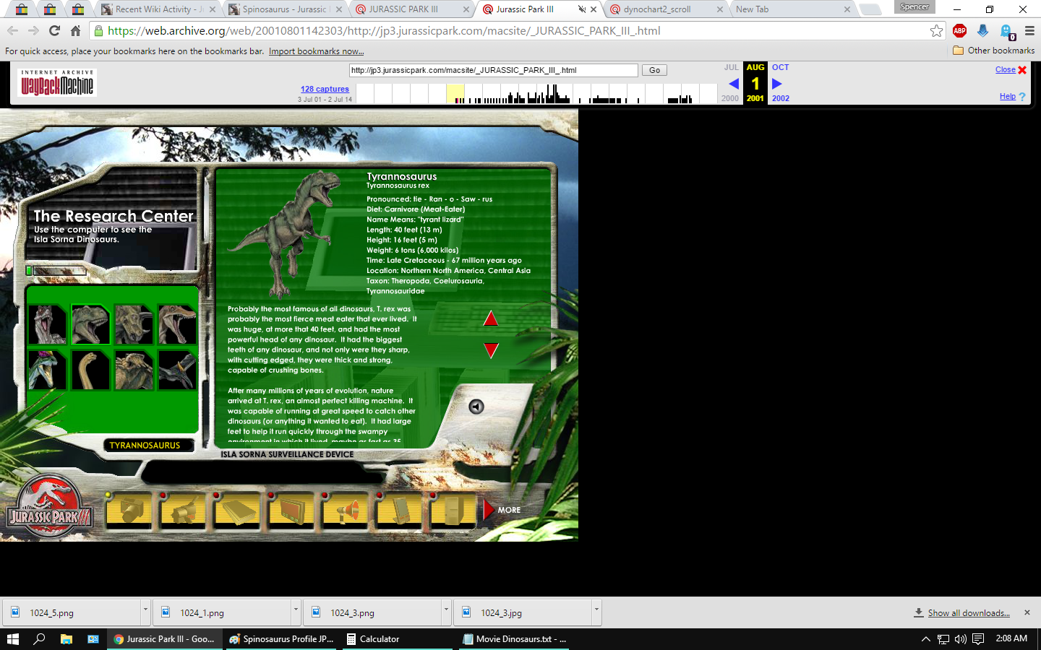Click the megaphone icon in the toolbar
This screenshot has height=650, width=1041.
point(346,511)
